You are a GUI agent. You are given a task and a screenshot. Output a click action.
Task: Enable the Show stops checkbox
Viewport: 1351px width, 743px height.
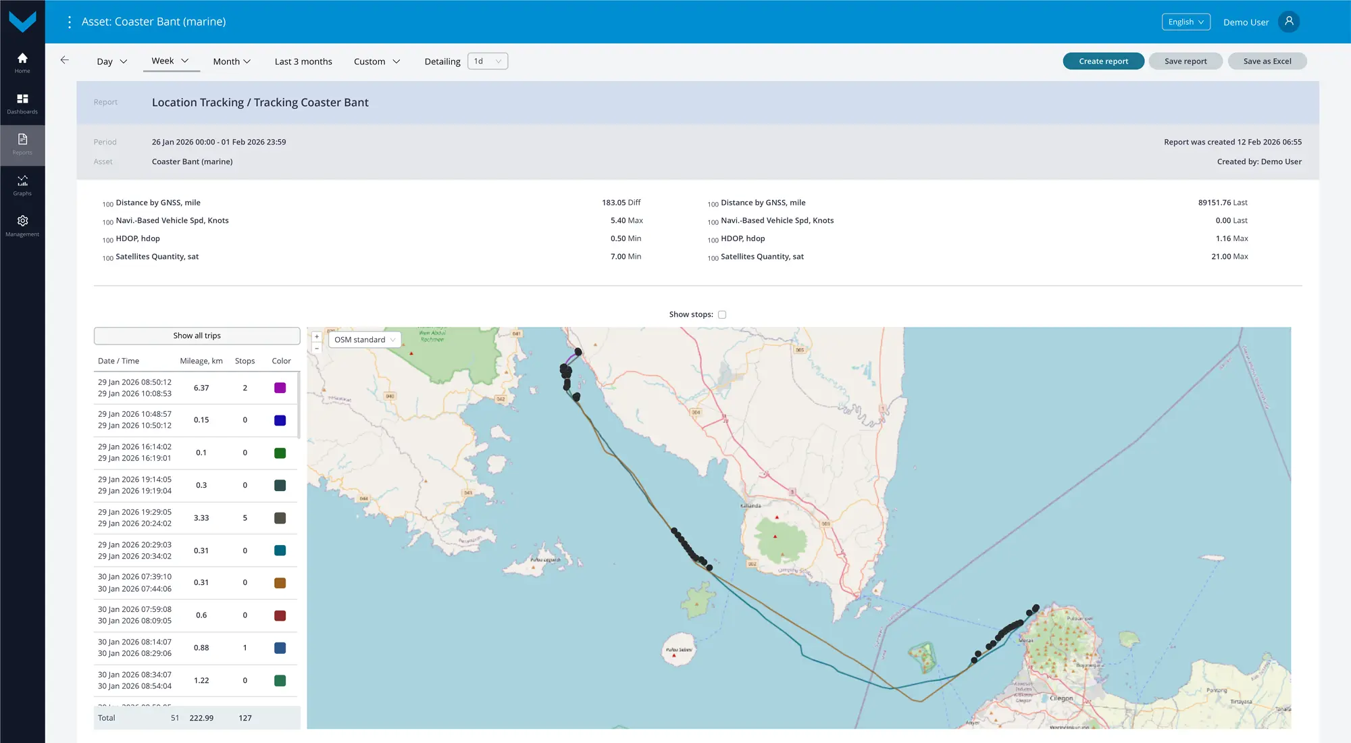pos(722,315)
